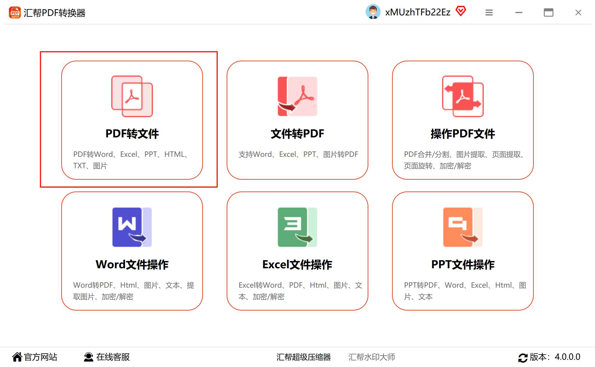The image size is (595, 367).
Task: Click the user avatar picture
Action: point(373,12)
